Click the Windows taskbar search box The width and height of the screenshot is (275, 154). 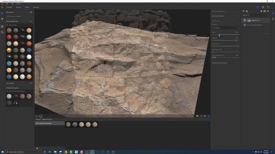24,152
